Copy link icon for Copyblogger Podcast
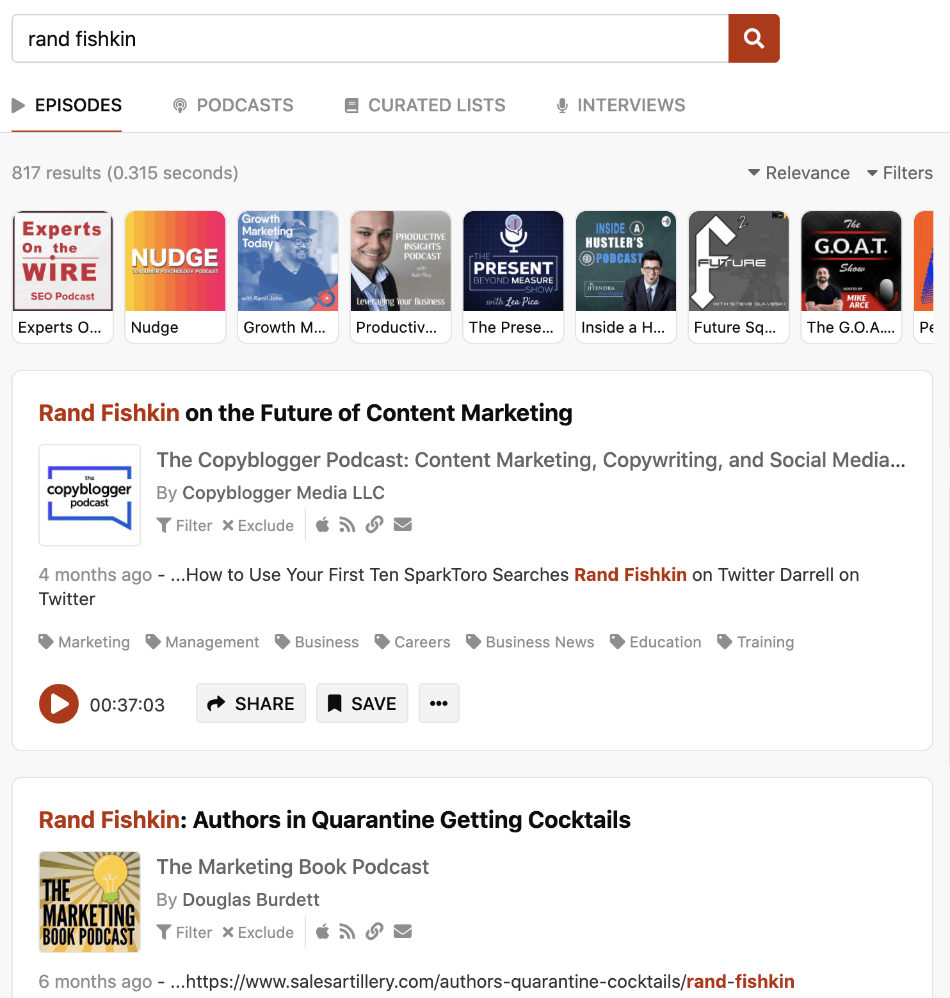This screenshot has height=998, width=950. (x=374, y=525)
